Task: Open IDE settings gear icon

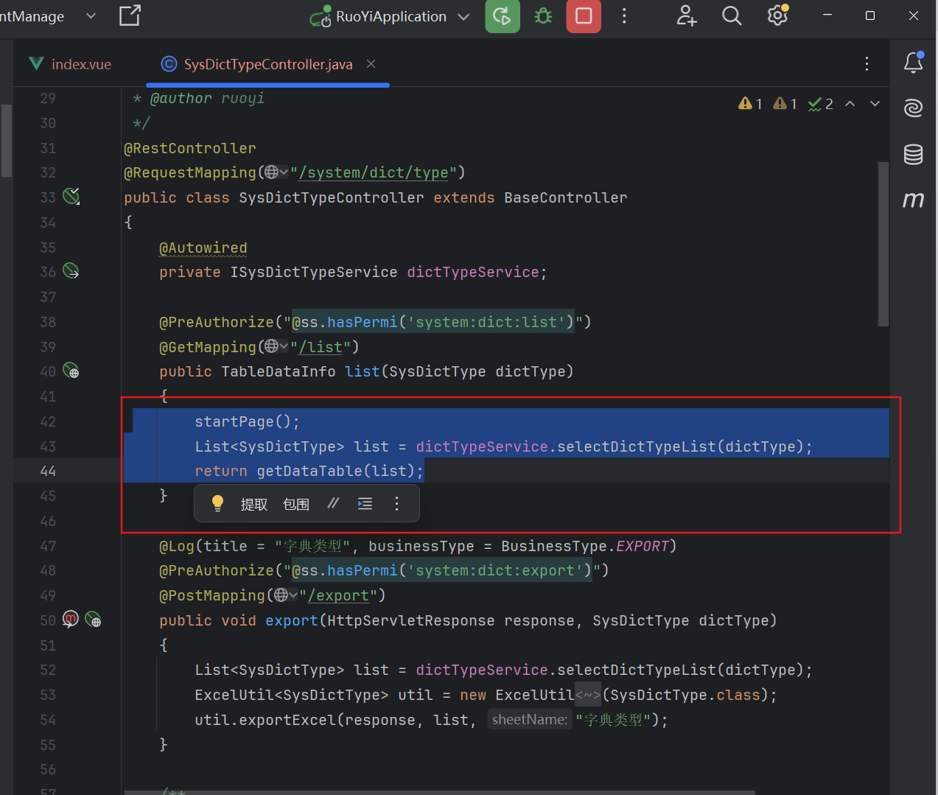Action: (x=778, y=15)
